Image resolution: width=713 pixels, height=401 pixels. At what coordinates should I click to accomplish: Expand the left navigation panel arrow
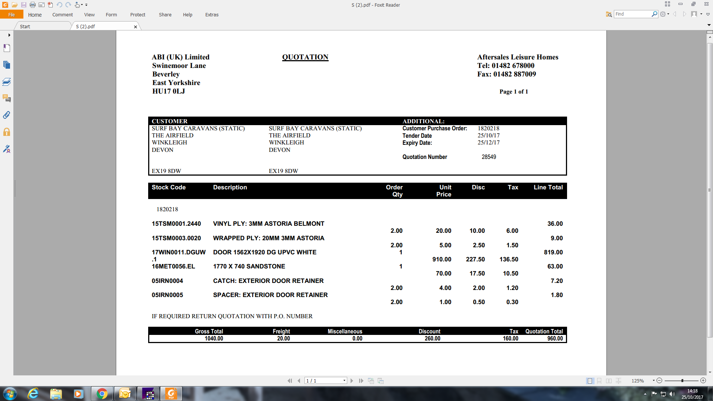9,35
